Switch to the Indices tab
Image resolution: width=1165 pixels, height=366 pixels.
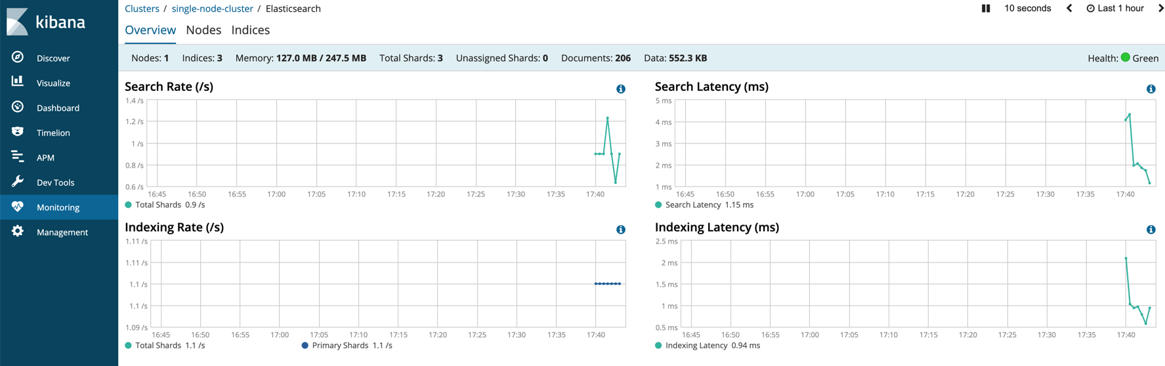click(251, 30)
